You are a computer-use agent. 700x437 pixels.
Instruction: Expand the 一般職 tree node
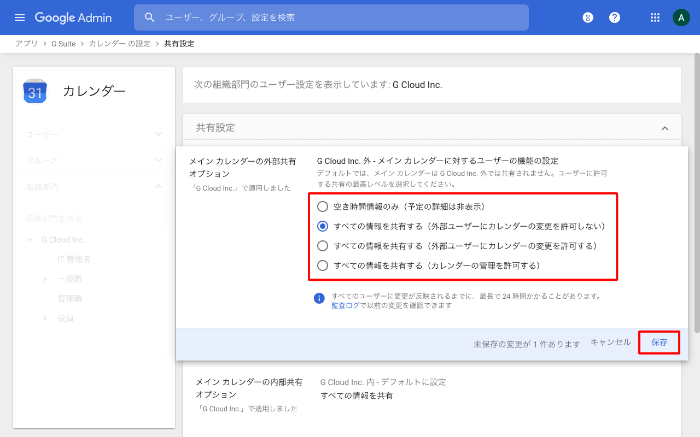click(x=46, y=279)
